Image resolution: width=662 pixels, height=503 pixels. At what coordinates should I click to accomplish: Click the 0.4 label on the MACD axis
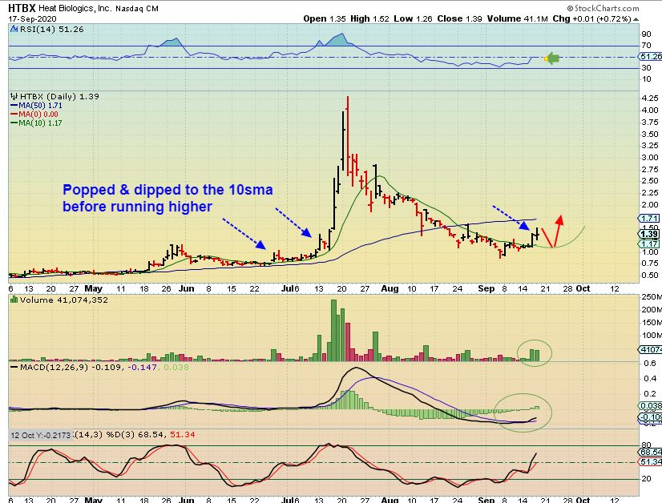point(650,379)
